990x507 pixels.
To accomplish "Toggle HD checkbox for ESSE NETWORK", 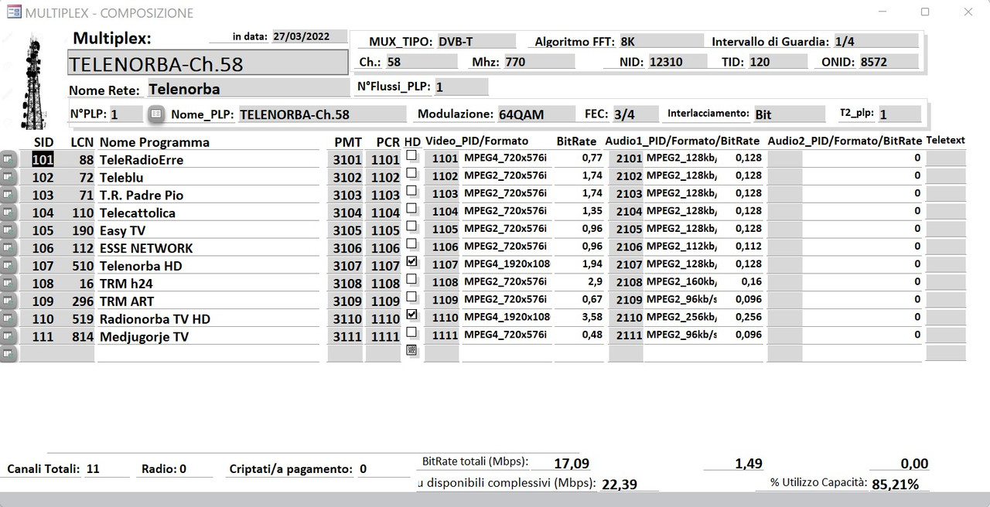I will point(411,244).
